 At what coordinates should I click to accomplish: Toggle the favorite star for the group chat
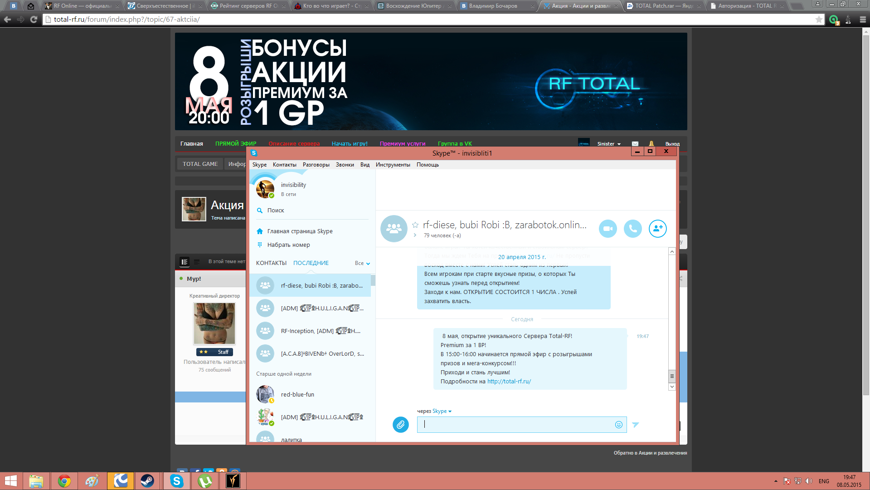[x=415, y=225]
